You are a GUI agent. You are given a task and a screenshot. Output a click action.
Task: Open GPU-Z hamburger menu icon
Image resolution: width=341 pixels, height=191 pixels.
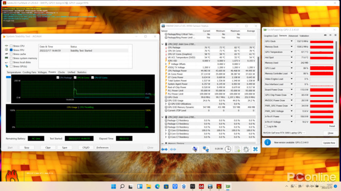click(x=335, y=35)
